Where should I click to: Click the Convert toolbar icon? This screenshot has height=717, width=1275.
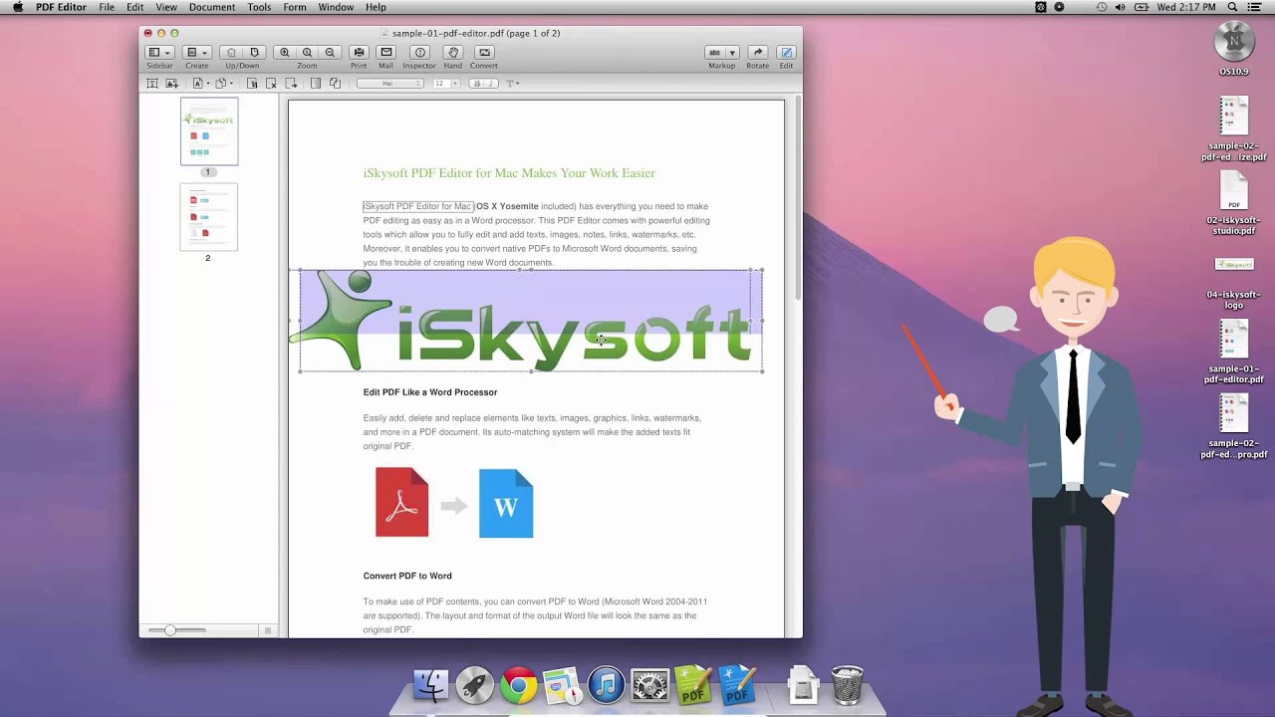pyautogui.click(x=484, y=53)
